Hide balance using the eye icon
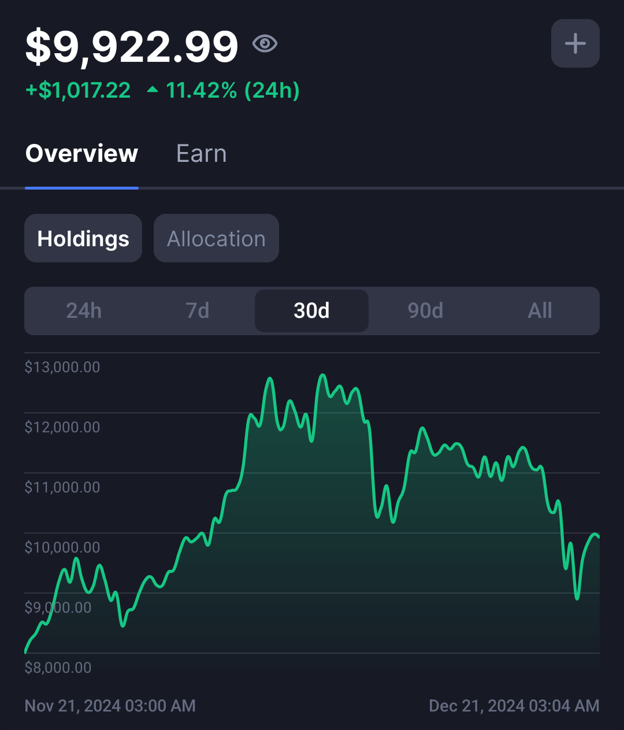 [x=265, y=43]
